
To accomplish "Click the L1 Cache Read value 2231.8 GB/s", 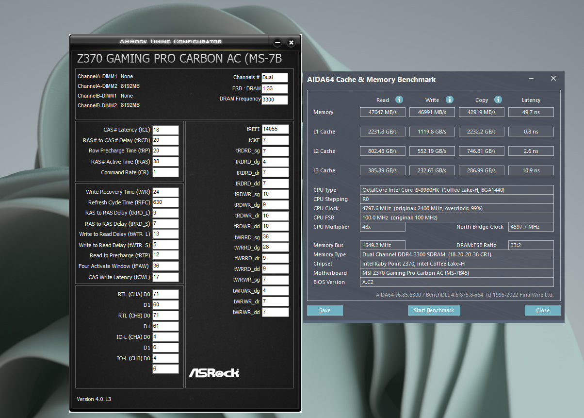I will (x=383, y=132).
